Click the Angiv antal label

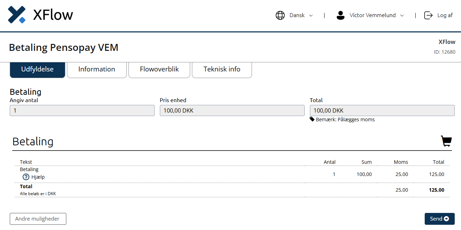24,100
